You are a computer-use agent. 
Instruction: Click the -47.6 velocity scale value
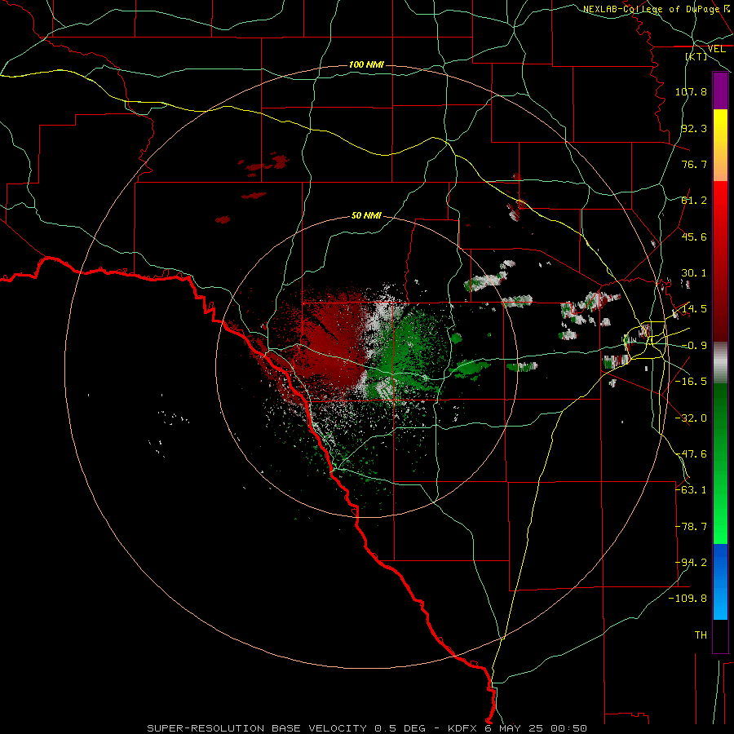tap(691, 454)
